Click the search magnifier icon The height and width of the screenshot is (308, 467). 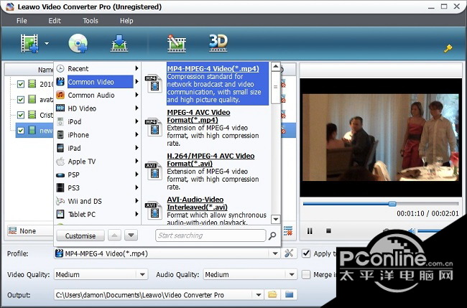pos(272,236)
